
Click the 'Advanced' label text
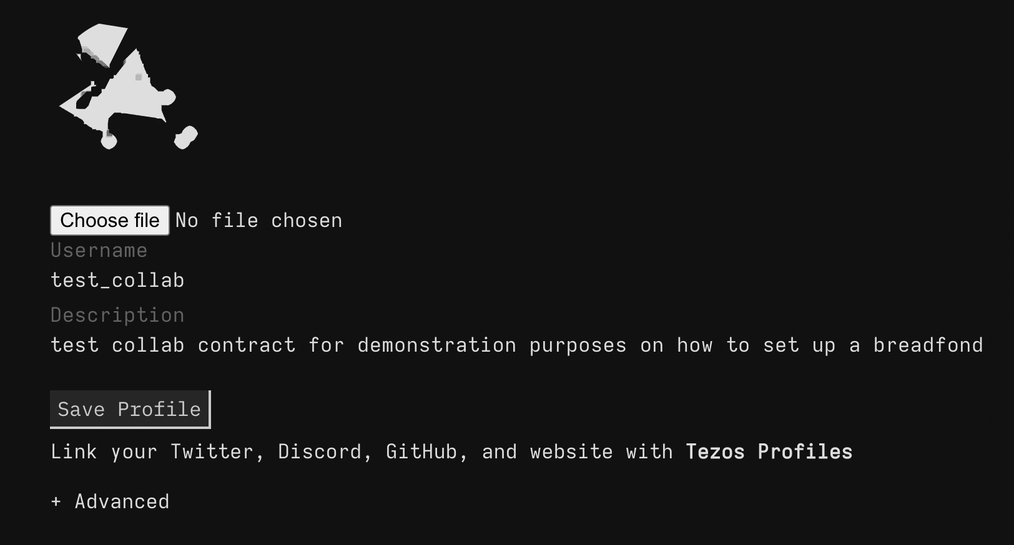point(122,501)
